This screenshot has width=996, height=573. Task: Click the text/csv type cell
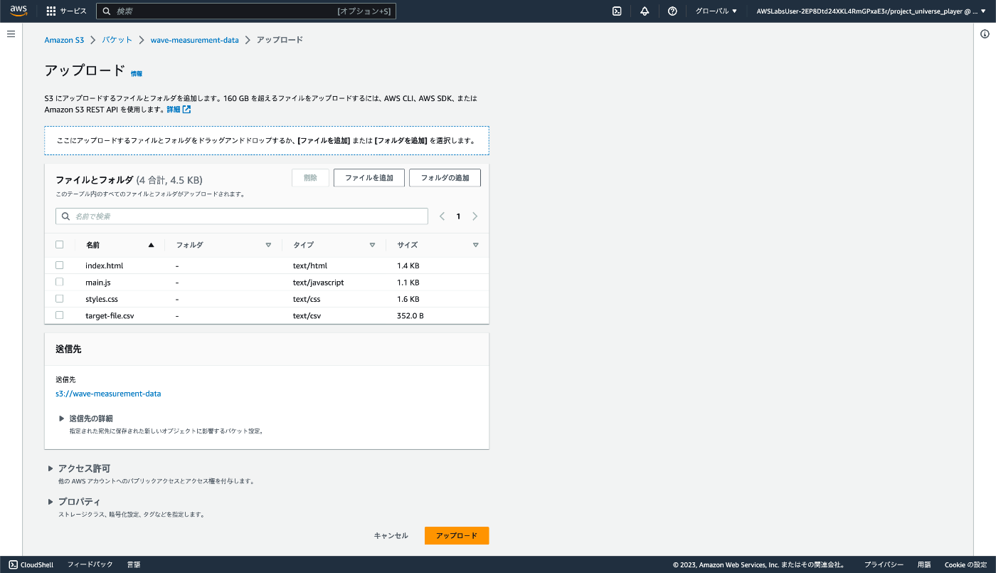click(x=307, y=315)
